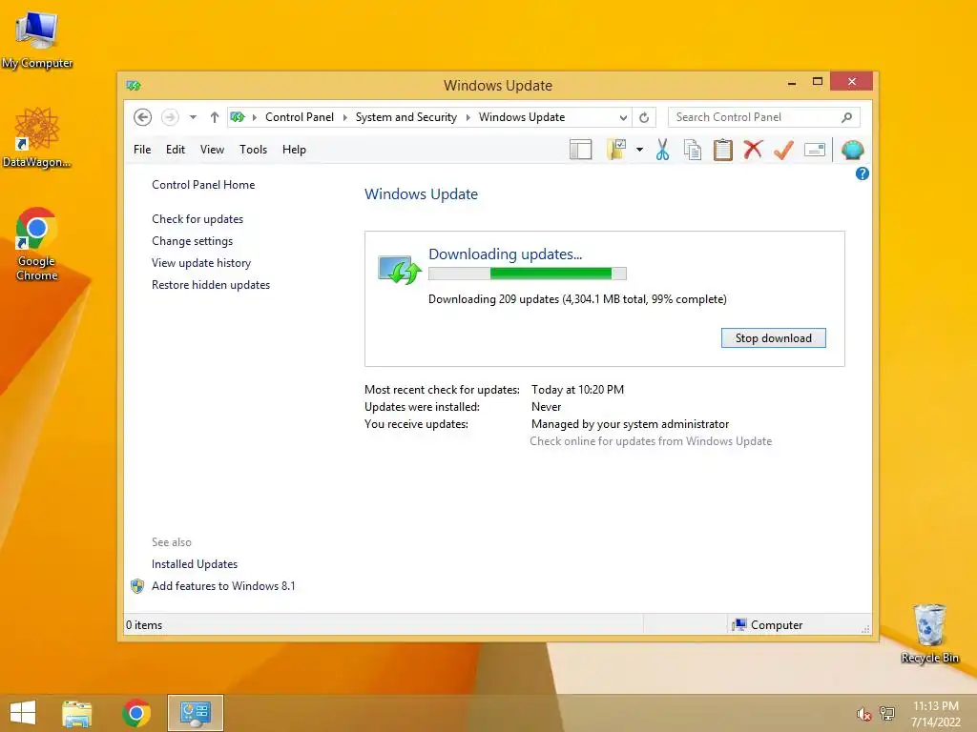The image size is (977, 732).
Task: Click the Control Panel taskbar button
Action: pyautogui.click(x=196, y=713)
